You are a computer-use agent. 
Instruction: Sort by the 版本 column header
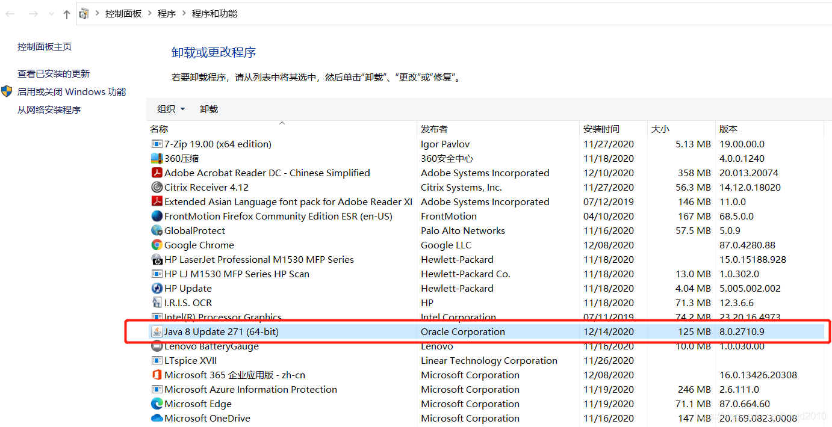(769, 129)
